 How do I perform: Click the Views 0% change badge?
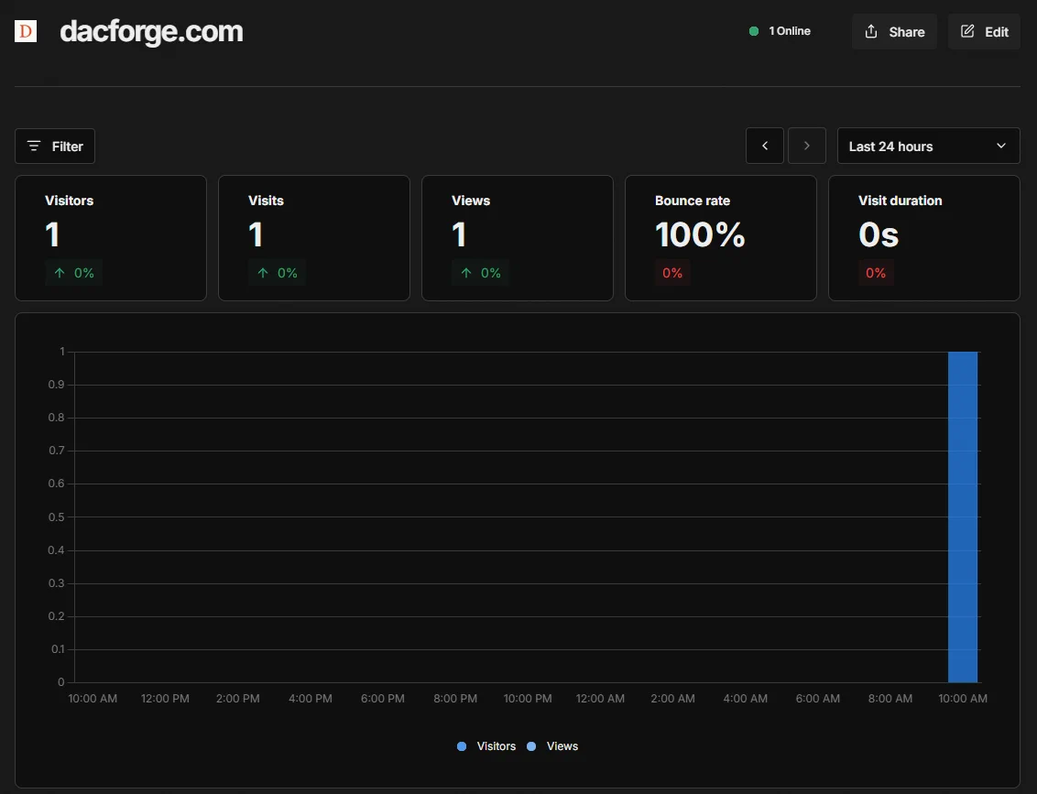481,273
